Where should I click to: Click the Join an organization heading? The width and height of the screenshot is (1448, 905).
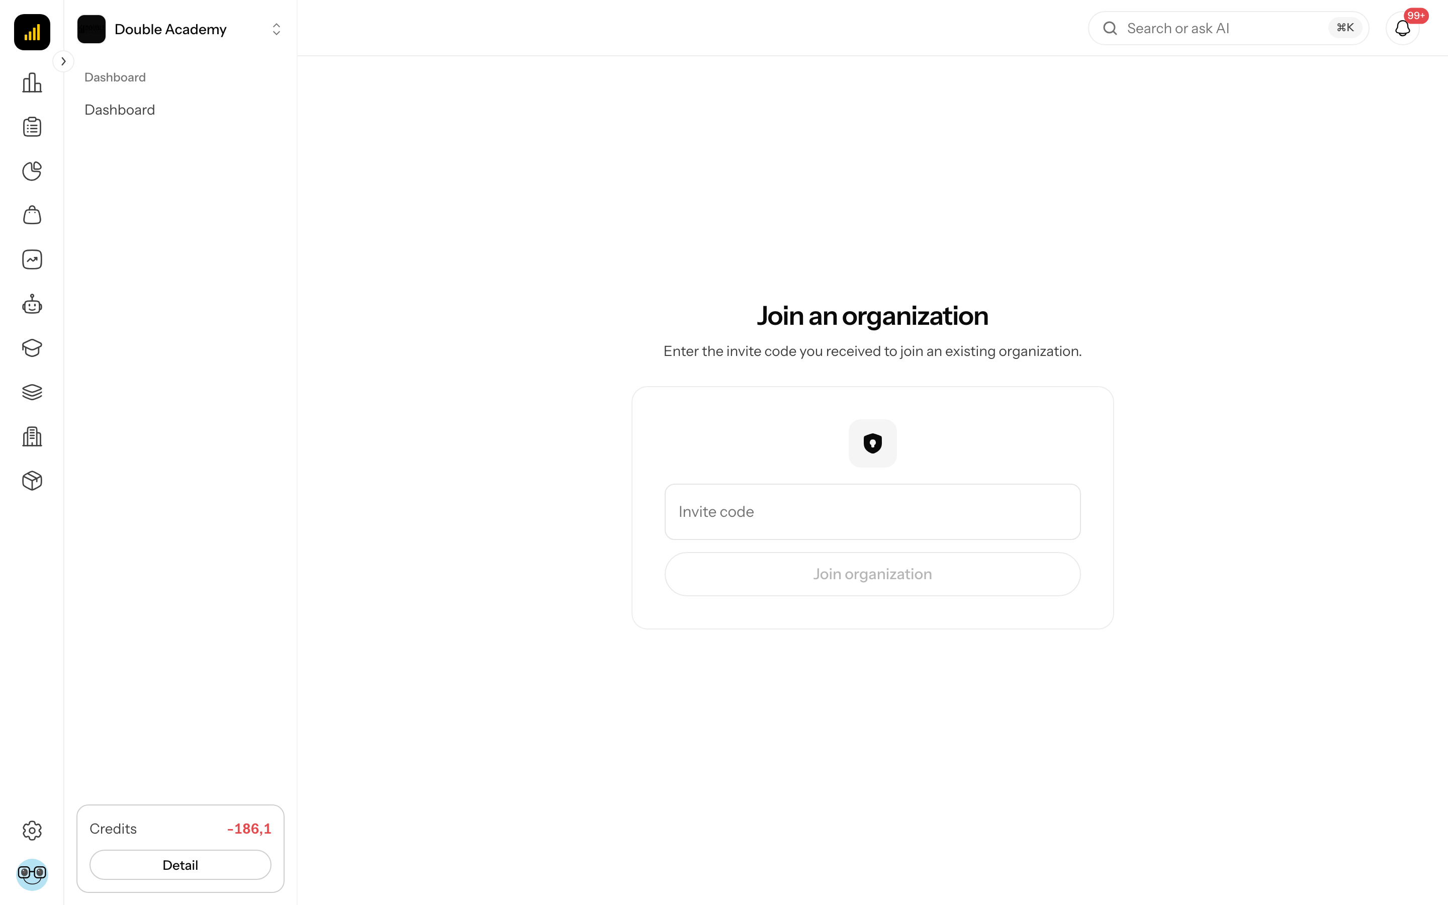point(872,316)
